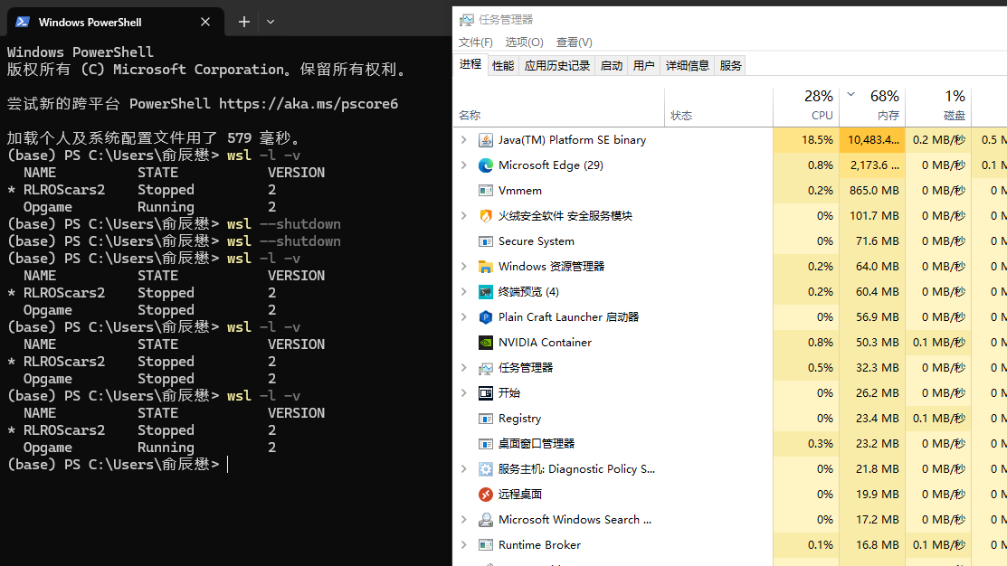1007x566 pixels.
Task: Expand the 开始 process row
Action: pyautogui.click(x=463, y=392)
